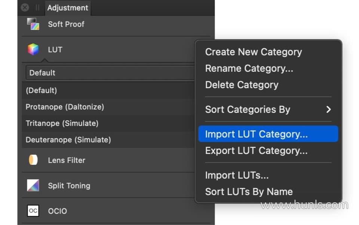The image size is (359, 225).
Task: Select Rename Category... menu entry
Action: coord(249,68)
